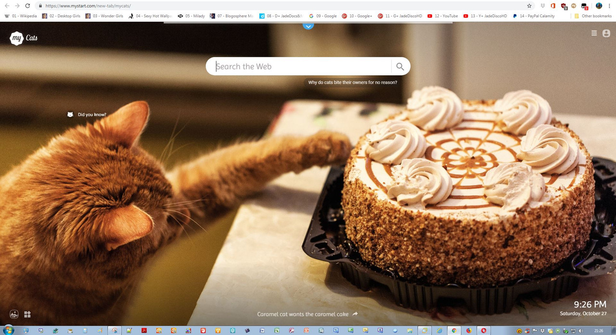Viewport: 616px width, 335px height.
Task: Open the Chrome profile avatar
Action: pos(599,6)
